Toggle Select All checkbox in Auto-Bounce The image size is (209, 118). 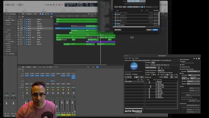146,77
